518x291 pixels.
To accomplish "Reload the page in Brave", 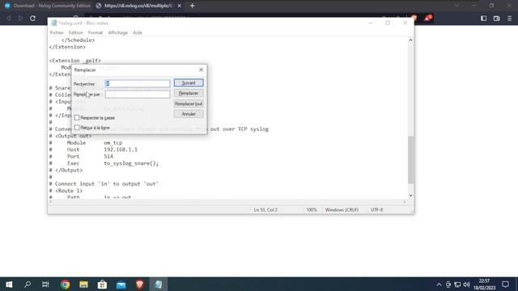I will [x=32, y=19].
